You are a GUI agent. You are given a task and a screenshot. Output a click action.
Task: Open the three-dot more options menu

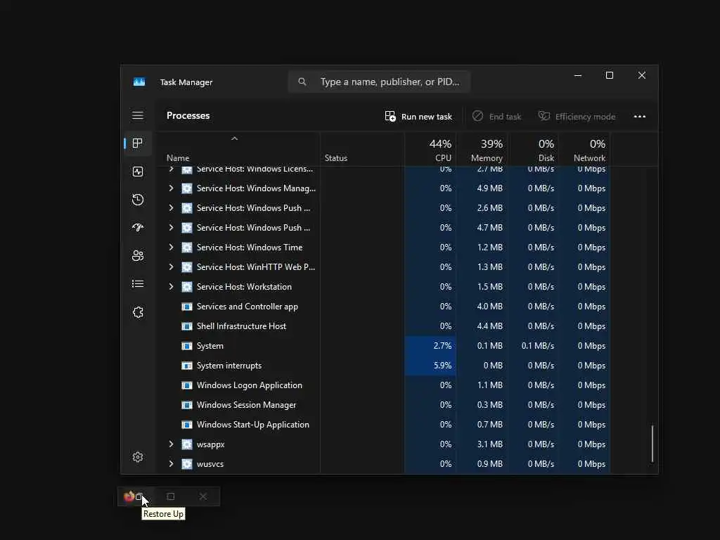coord(640,116)
